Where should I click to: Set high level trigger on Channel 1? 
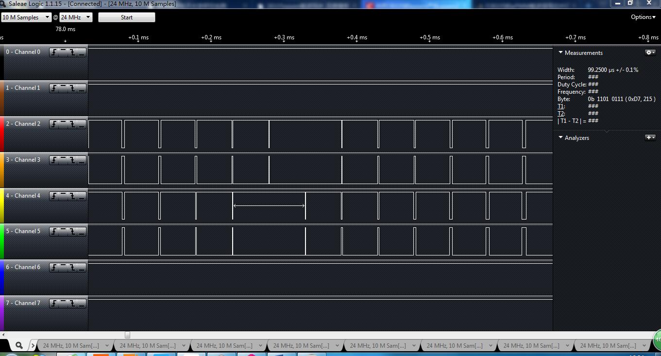(x=63, y=88)
